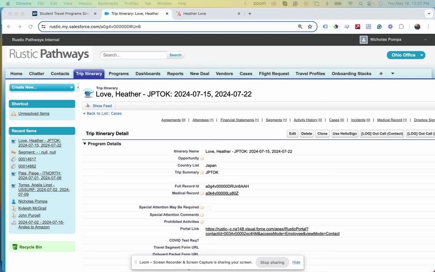Screen dimensions: 435x272
Task: Click the icon beside Kyleigh McGrail recent item
Action: coord(14,208)
